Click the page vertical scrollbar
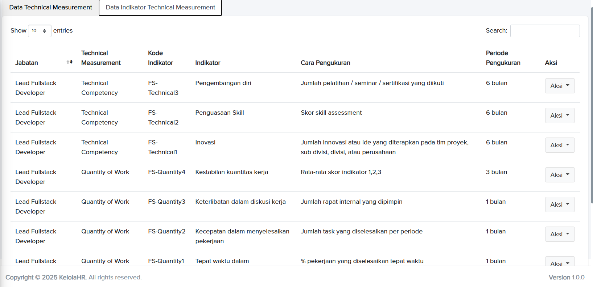Image resolution: width=593 pixels, height=287 pixels. [x=592, y=109]
